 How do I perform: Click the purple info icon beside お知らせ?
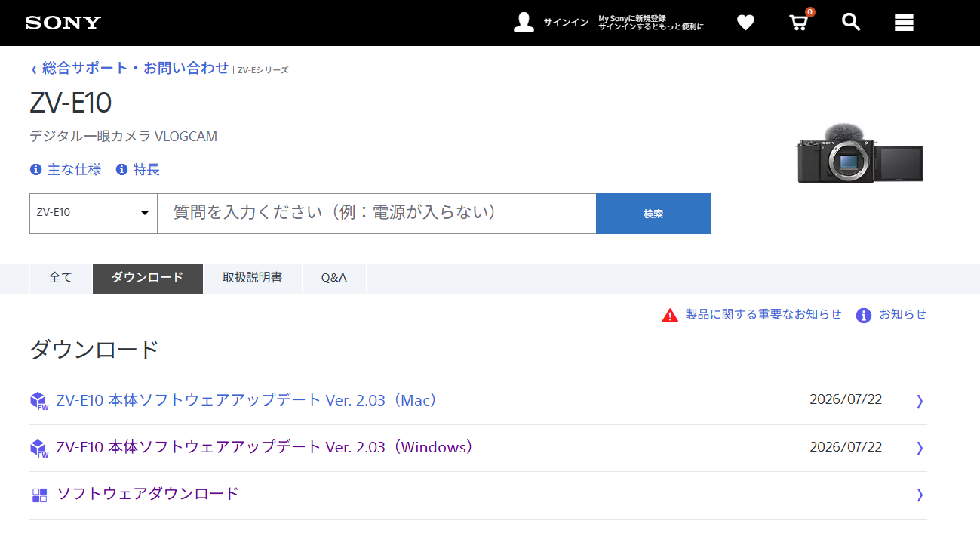(864, 315)
